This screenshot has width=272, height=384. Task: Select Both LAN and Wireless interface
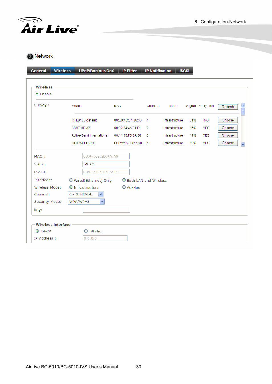tap(124, 180)
